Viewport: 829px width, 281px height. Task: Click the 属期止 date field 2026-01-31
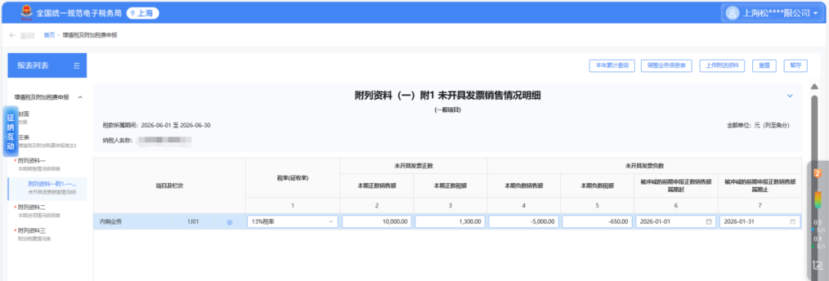click(759, 222)
